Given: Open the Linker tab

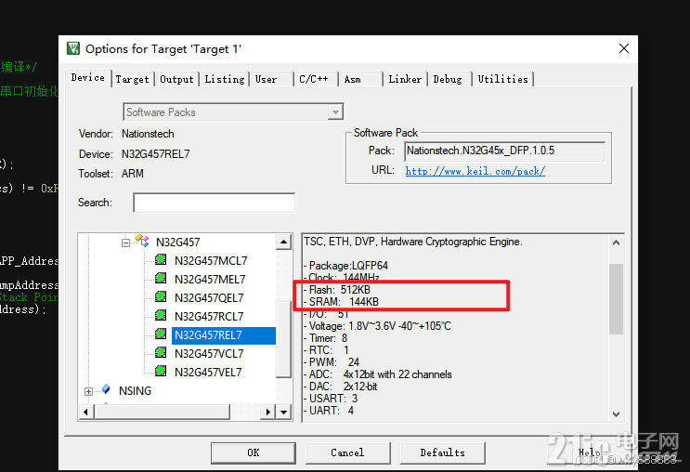Looking at the screenshot, I should pyautogui.click(x=405, y=79).
